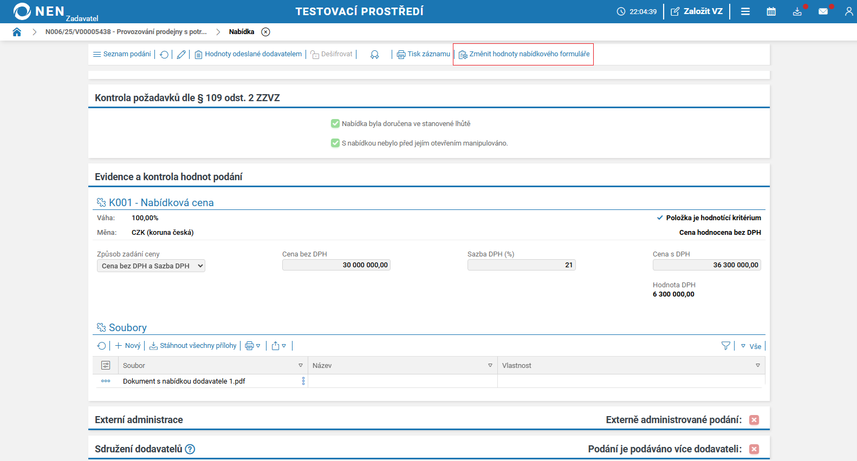The width and height of the screenshot is (857, 461).
Task: Close the Nabídka breadcrumb tab
Action: [265, 32]
